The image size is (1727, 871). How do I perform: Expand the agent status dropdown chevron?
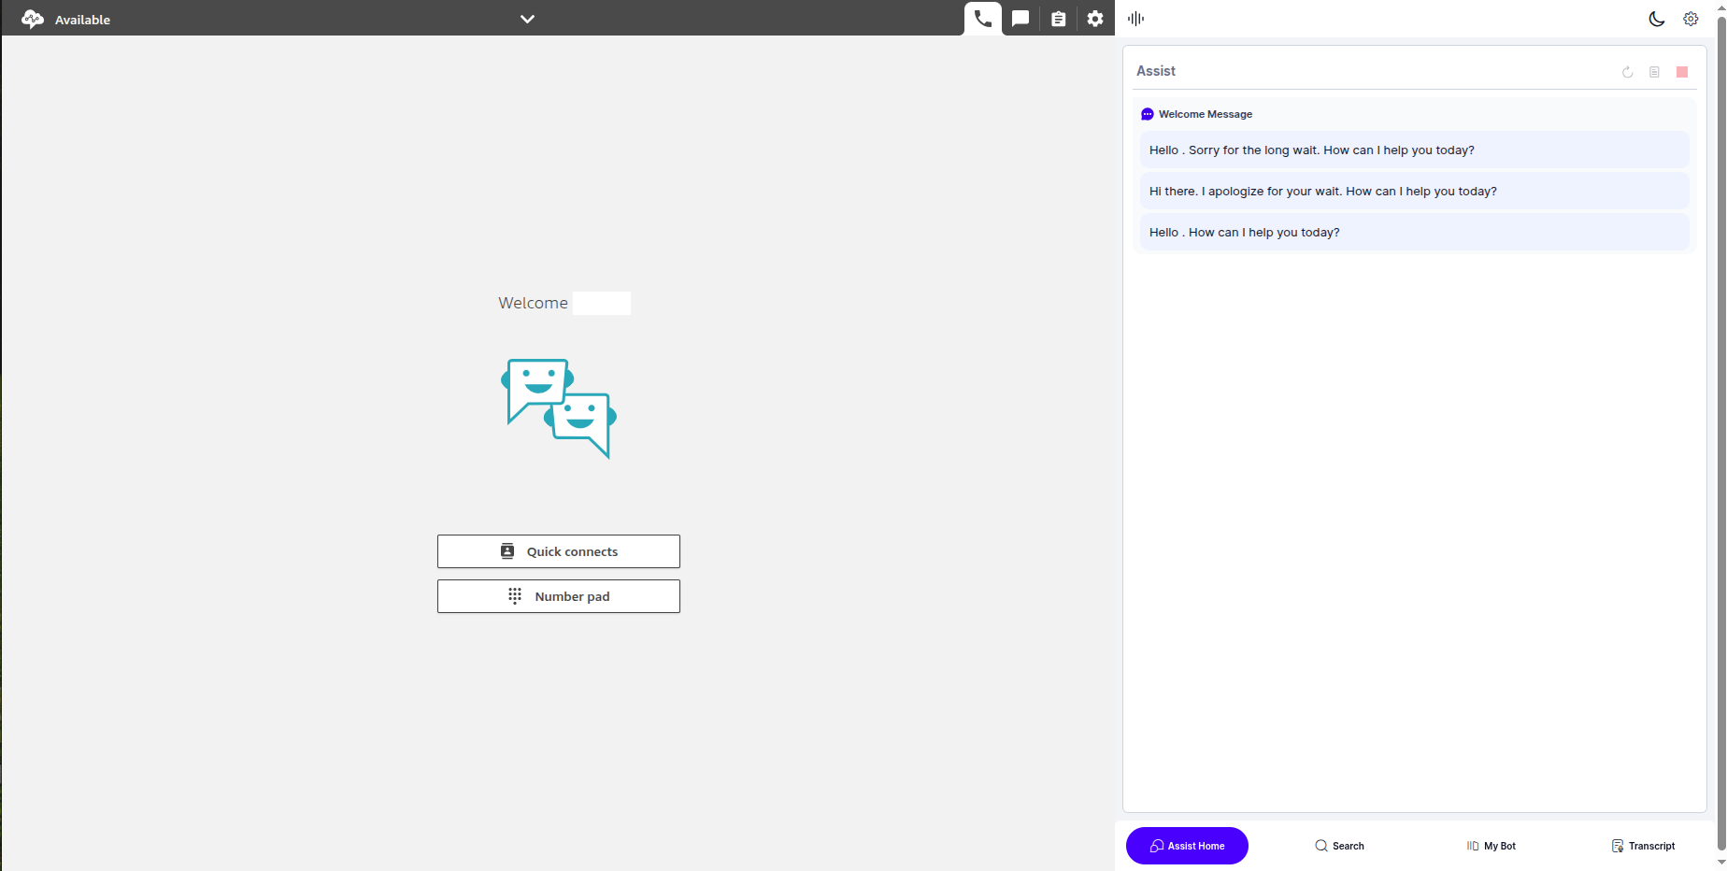527,19
